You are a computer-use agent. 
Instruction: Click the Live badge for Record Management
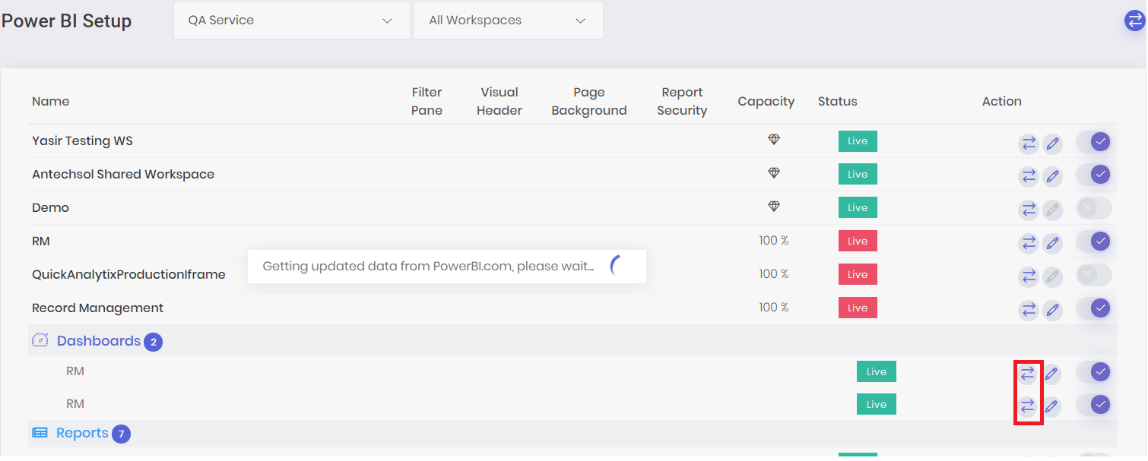[x=858, y=307]
